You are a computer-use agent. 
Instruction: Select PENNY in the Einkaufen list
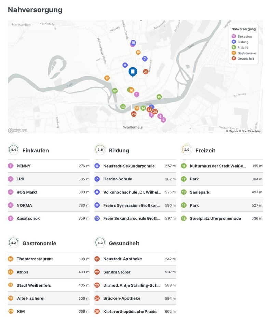[x=24, y=166]
